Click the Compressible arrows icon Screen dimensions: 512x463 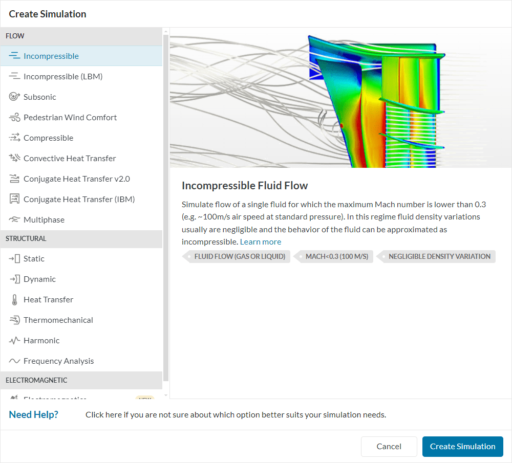tap(14, 138)
